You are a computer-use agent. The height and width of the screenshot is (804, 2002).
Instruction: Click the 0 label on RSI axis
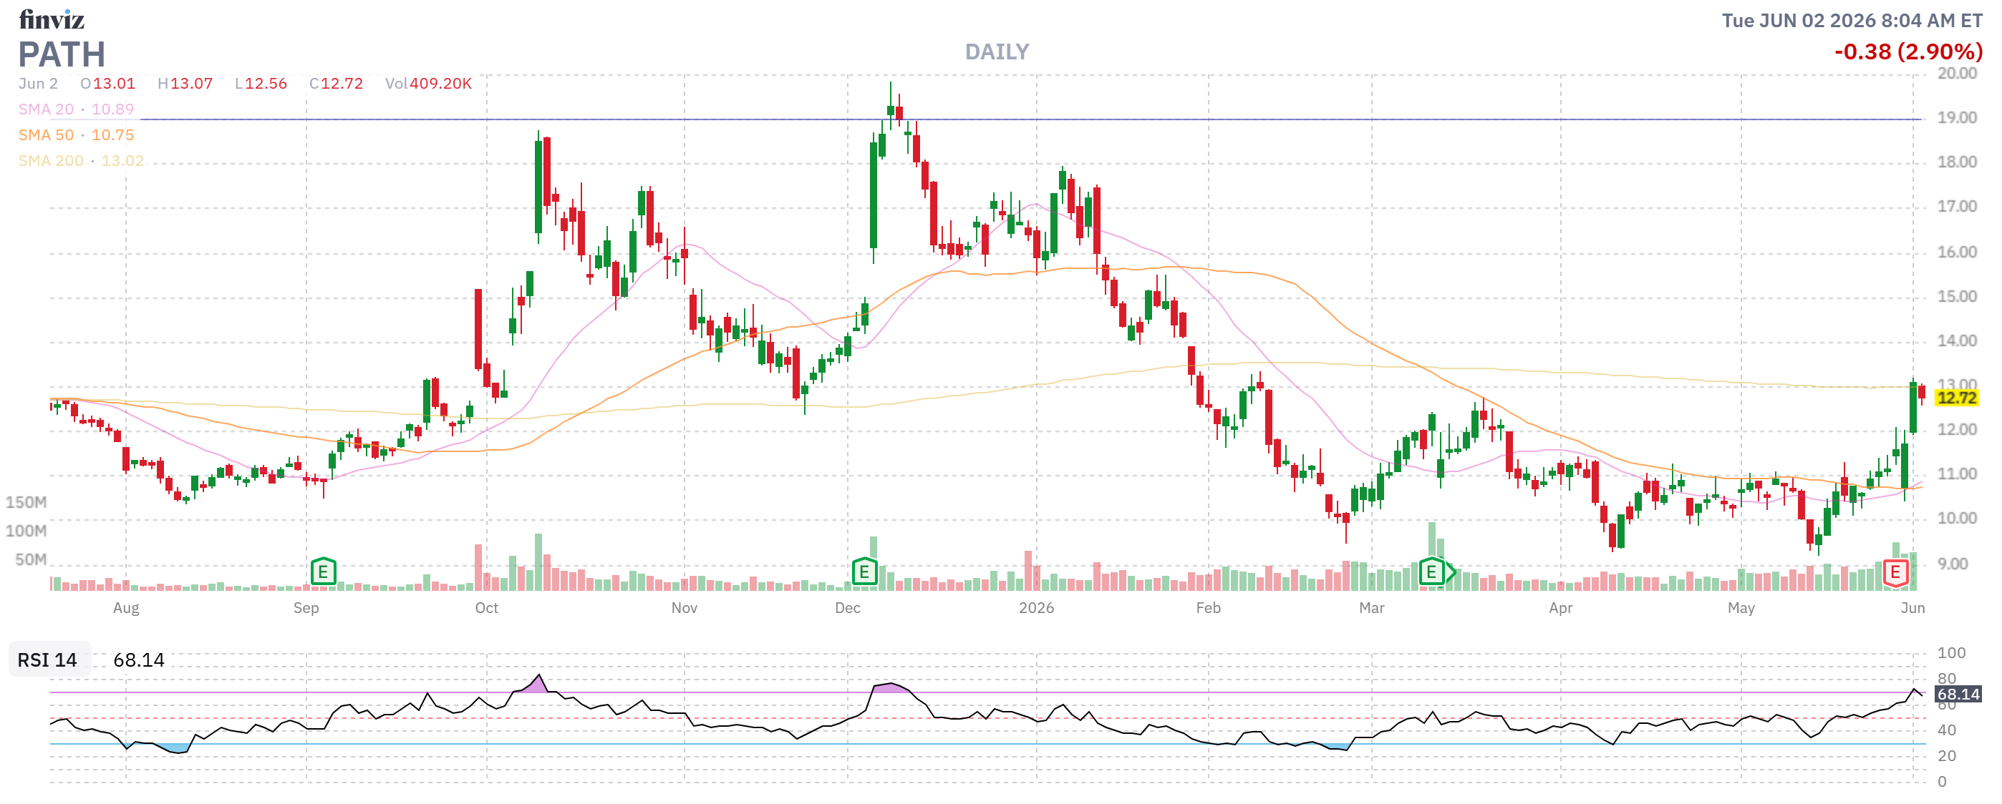tap(1942, 783)
